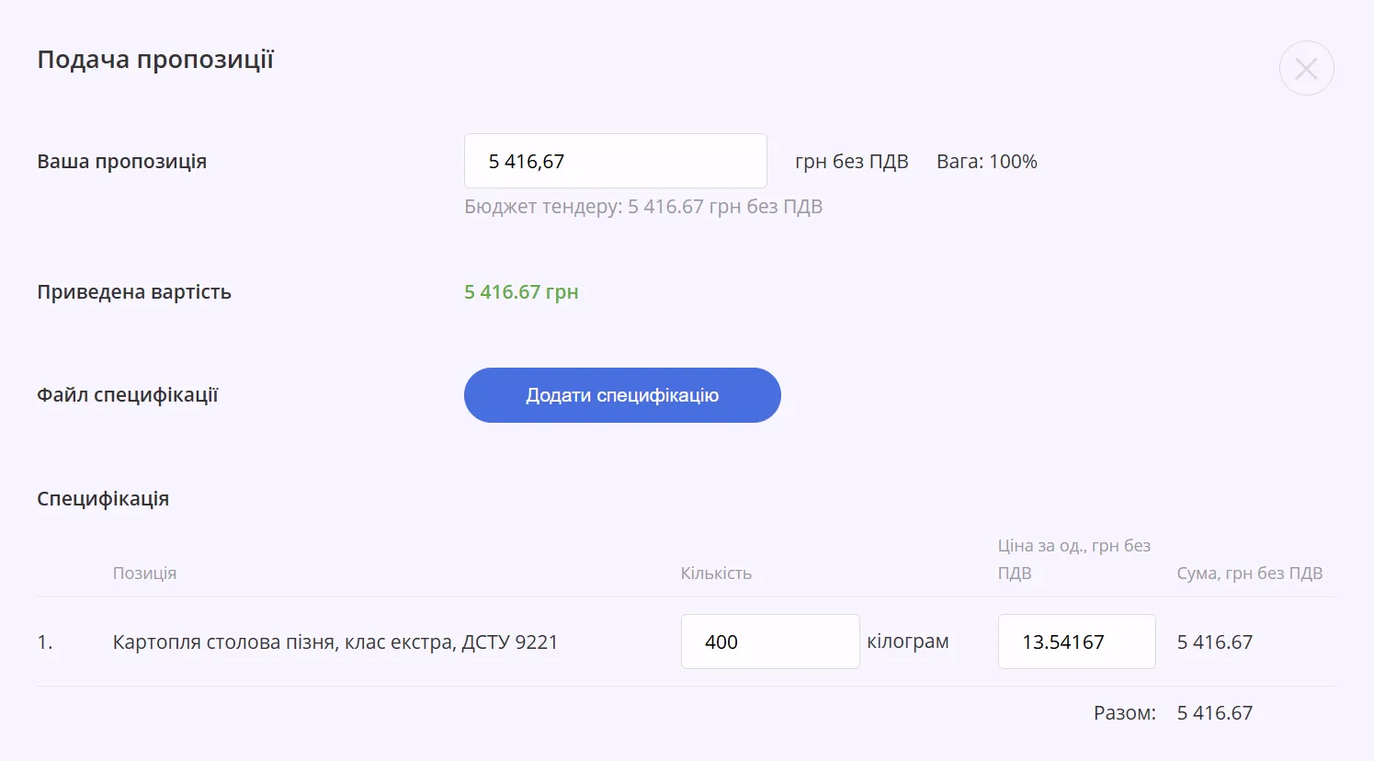Screen dimensions: 1374x761
Task: Focus the unit price field 13.54167
Action: point(1076,642)
